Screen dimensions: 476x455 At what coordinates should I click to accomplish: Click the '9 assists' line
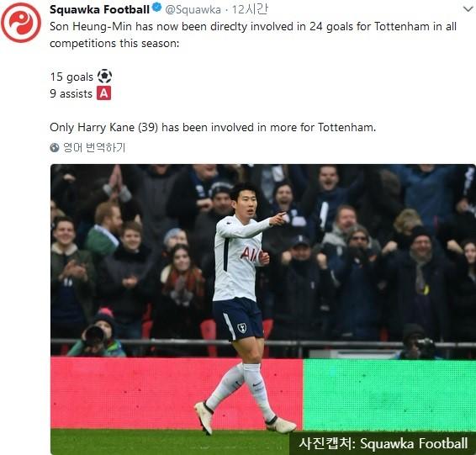click(71, 93)
